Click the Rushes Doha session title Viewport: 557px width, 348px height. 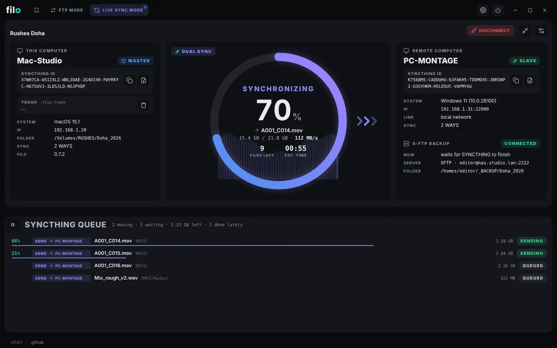coord(27,33)
